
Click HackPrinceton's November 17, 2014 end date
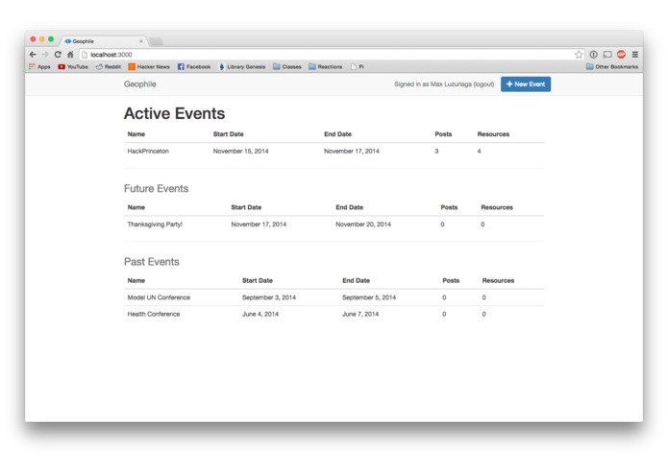pos(352,152)
